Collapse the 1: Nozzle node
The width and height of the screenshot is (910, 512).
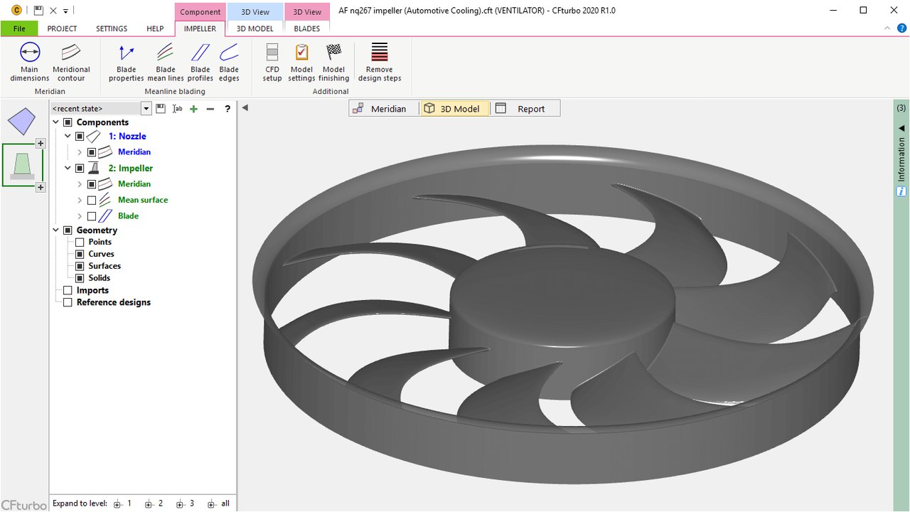point(68,136)
